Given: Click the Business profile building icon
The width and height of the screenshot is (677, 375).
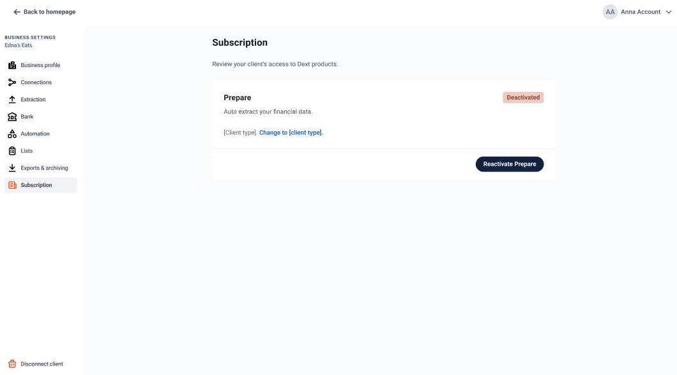Looking at the screenshot, I should pos(12,65).
